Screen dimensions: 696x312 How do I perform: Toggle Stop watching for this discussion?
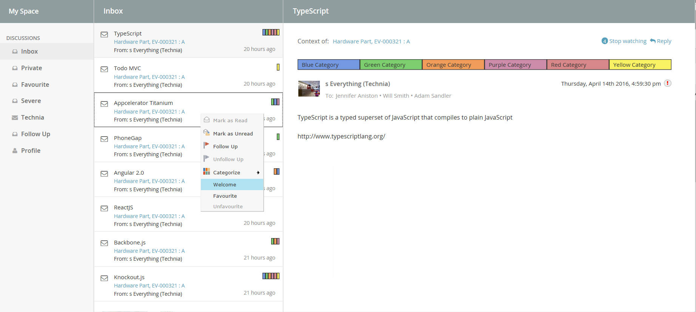627,41
